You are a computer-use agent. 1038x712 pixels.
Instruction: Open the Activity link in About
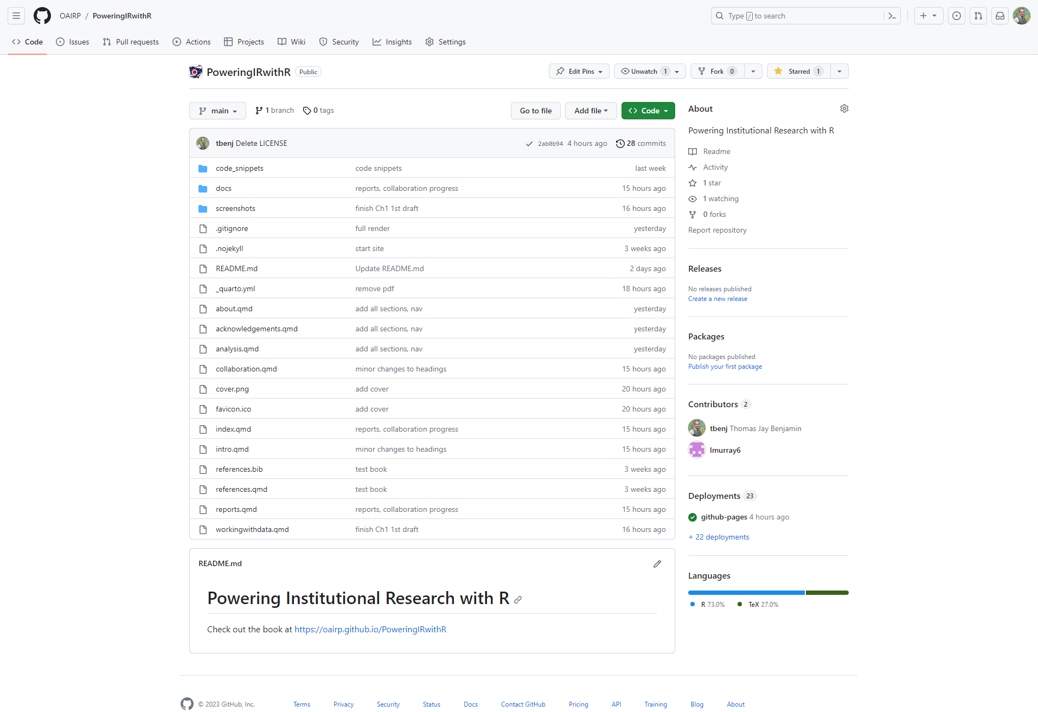(x=708, y=167)
